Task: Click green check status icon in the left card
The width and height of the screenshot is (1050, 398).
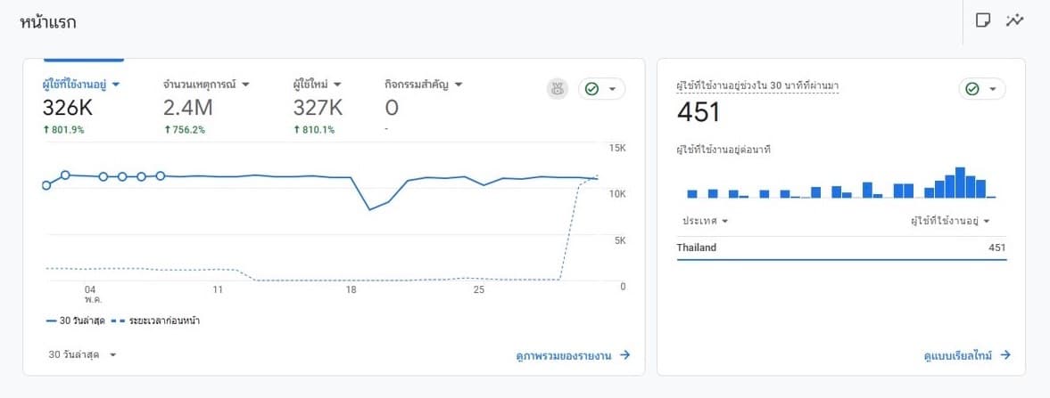Action: pos(591,89)
